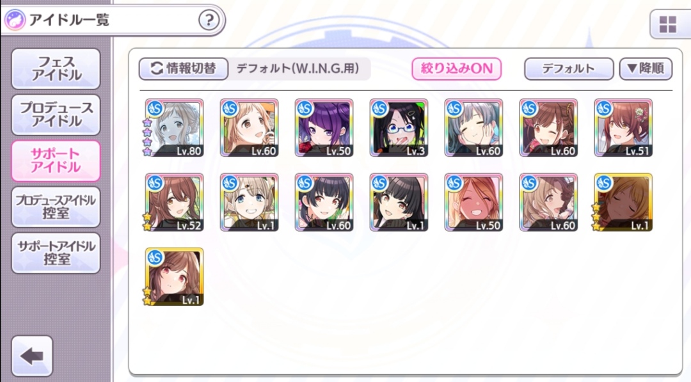Switch info display with 情報切替
691x382 pixels.
pyautogui.click(x=184, y=68)
